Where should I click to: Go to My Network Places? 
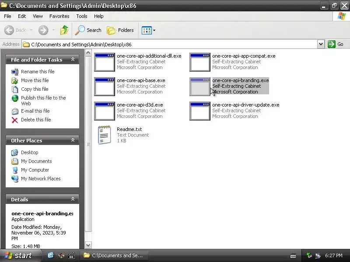click(41, 179)
